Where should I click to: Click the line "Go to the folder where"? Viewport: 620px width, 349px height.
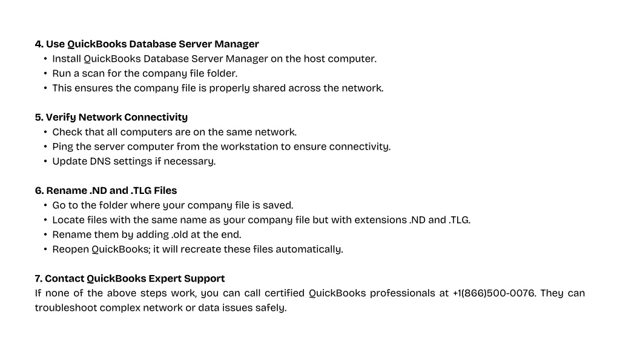click(x=173, y=205)
